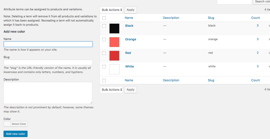Click the top Apply button
This screenshot has width=270, height=139.
tap(130, 10)
